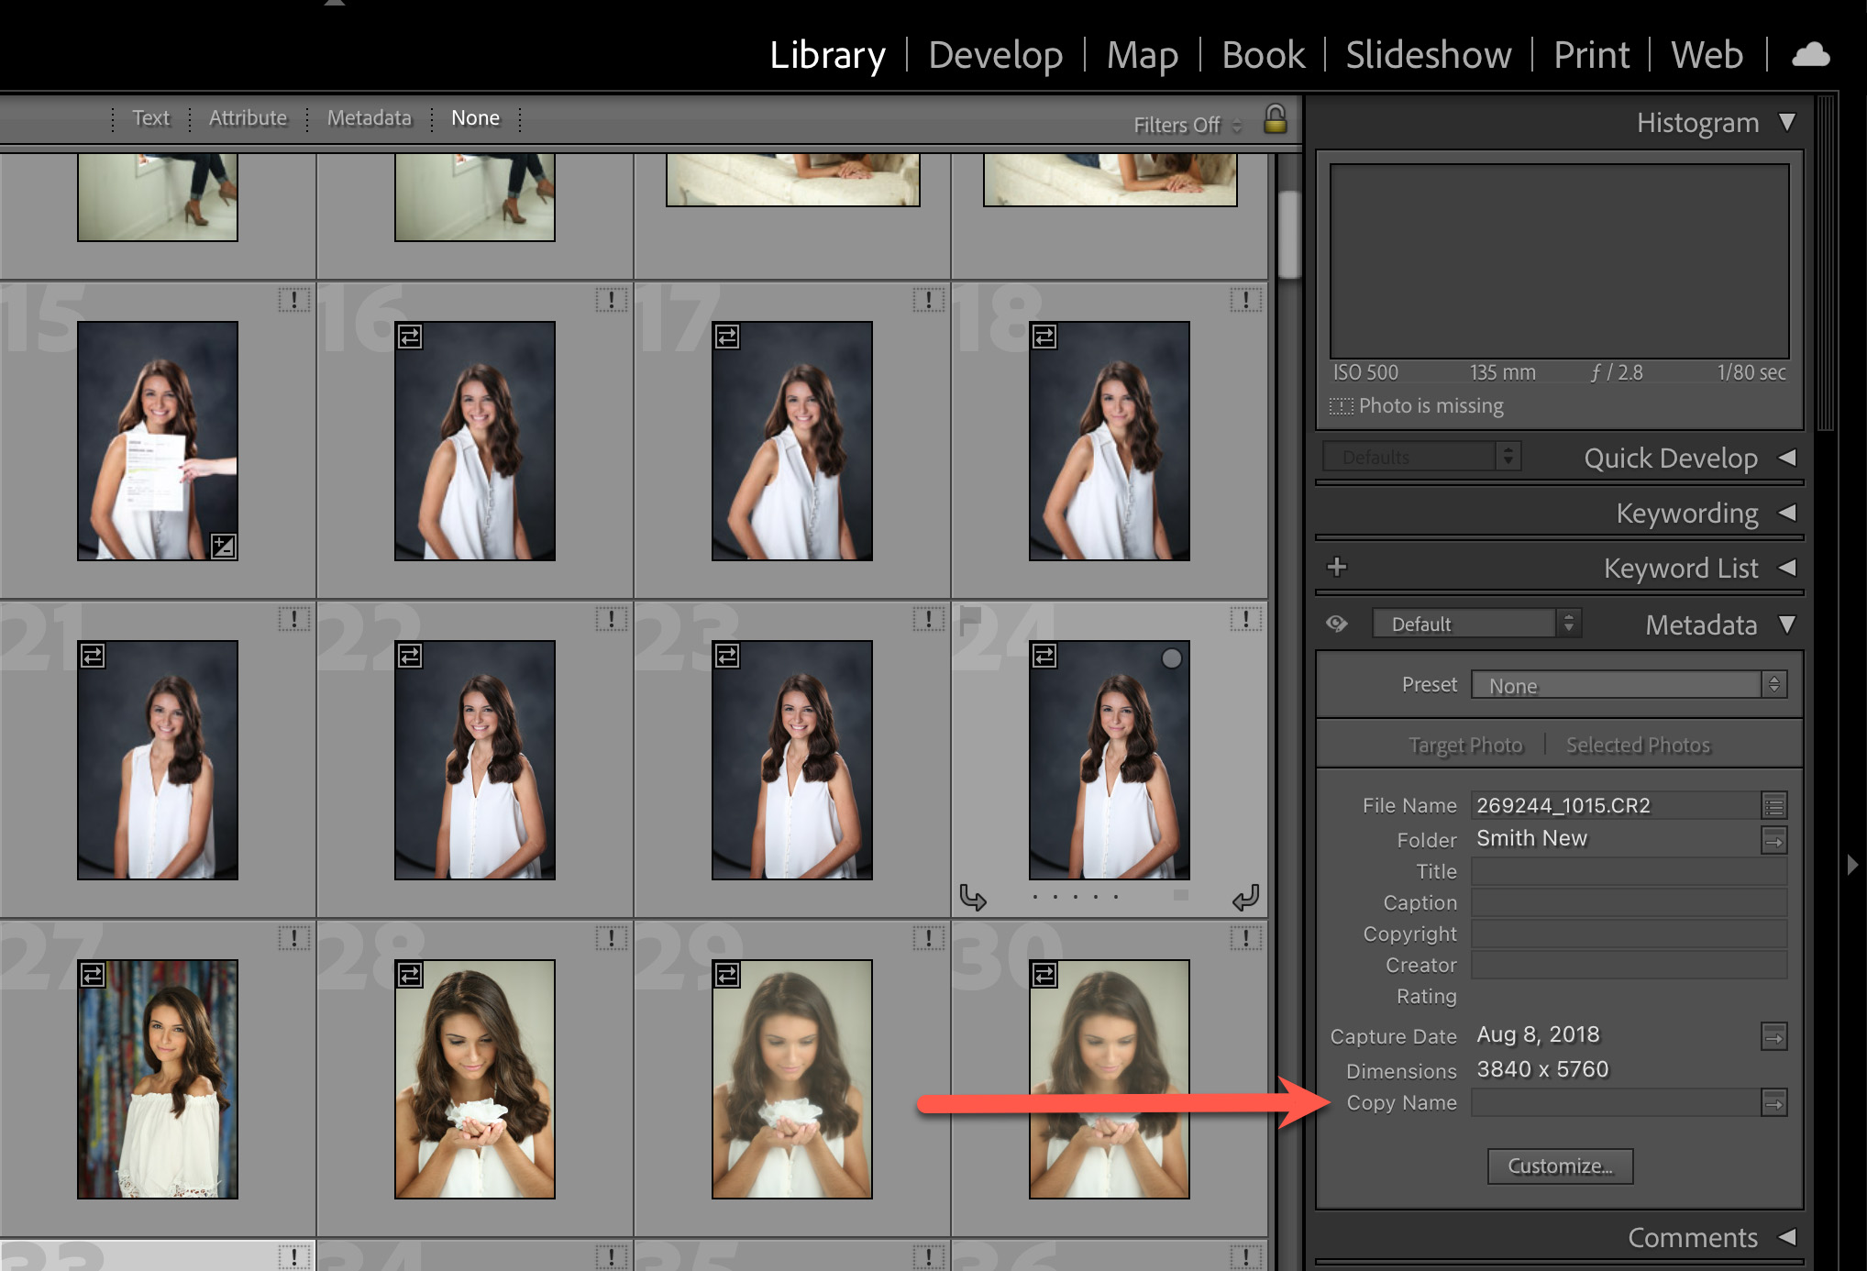Collapse the Histogram panel

[1786, 122]
